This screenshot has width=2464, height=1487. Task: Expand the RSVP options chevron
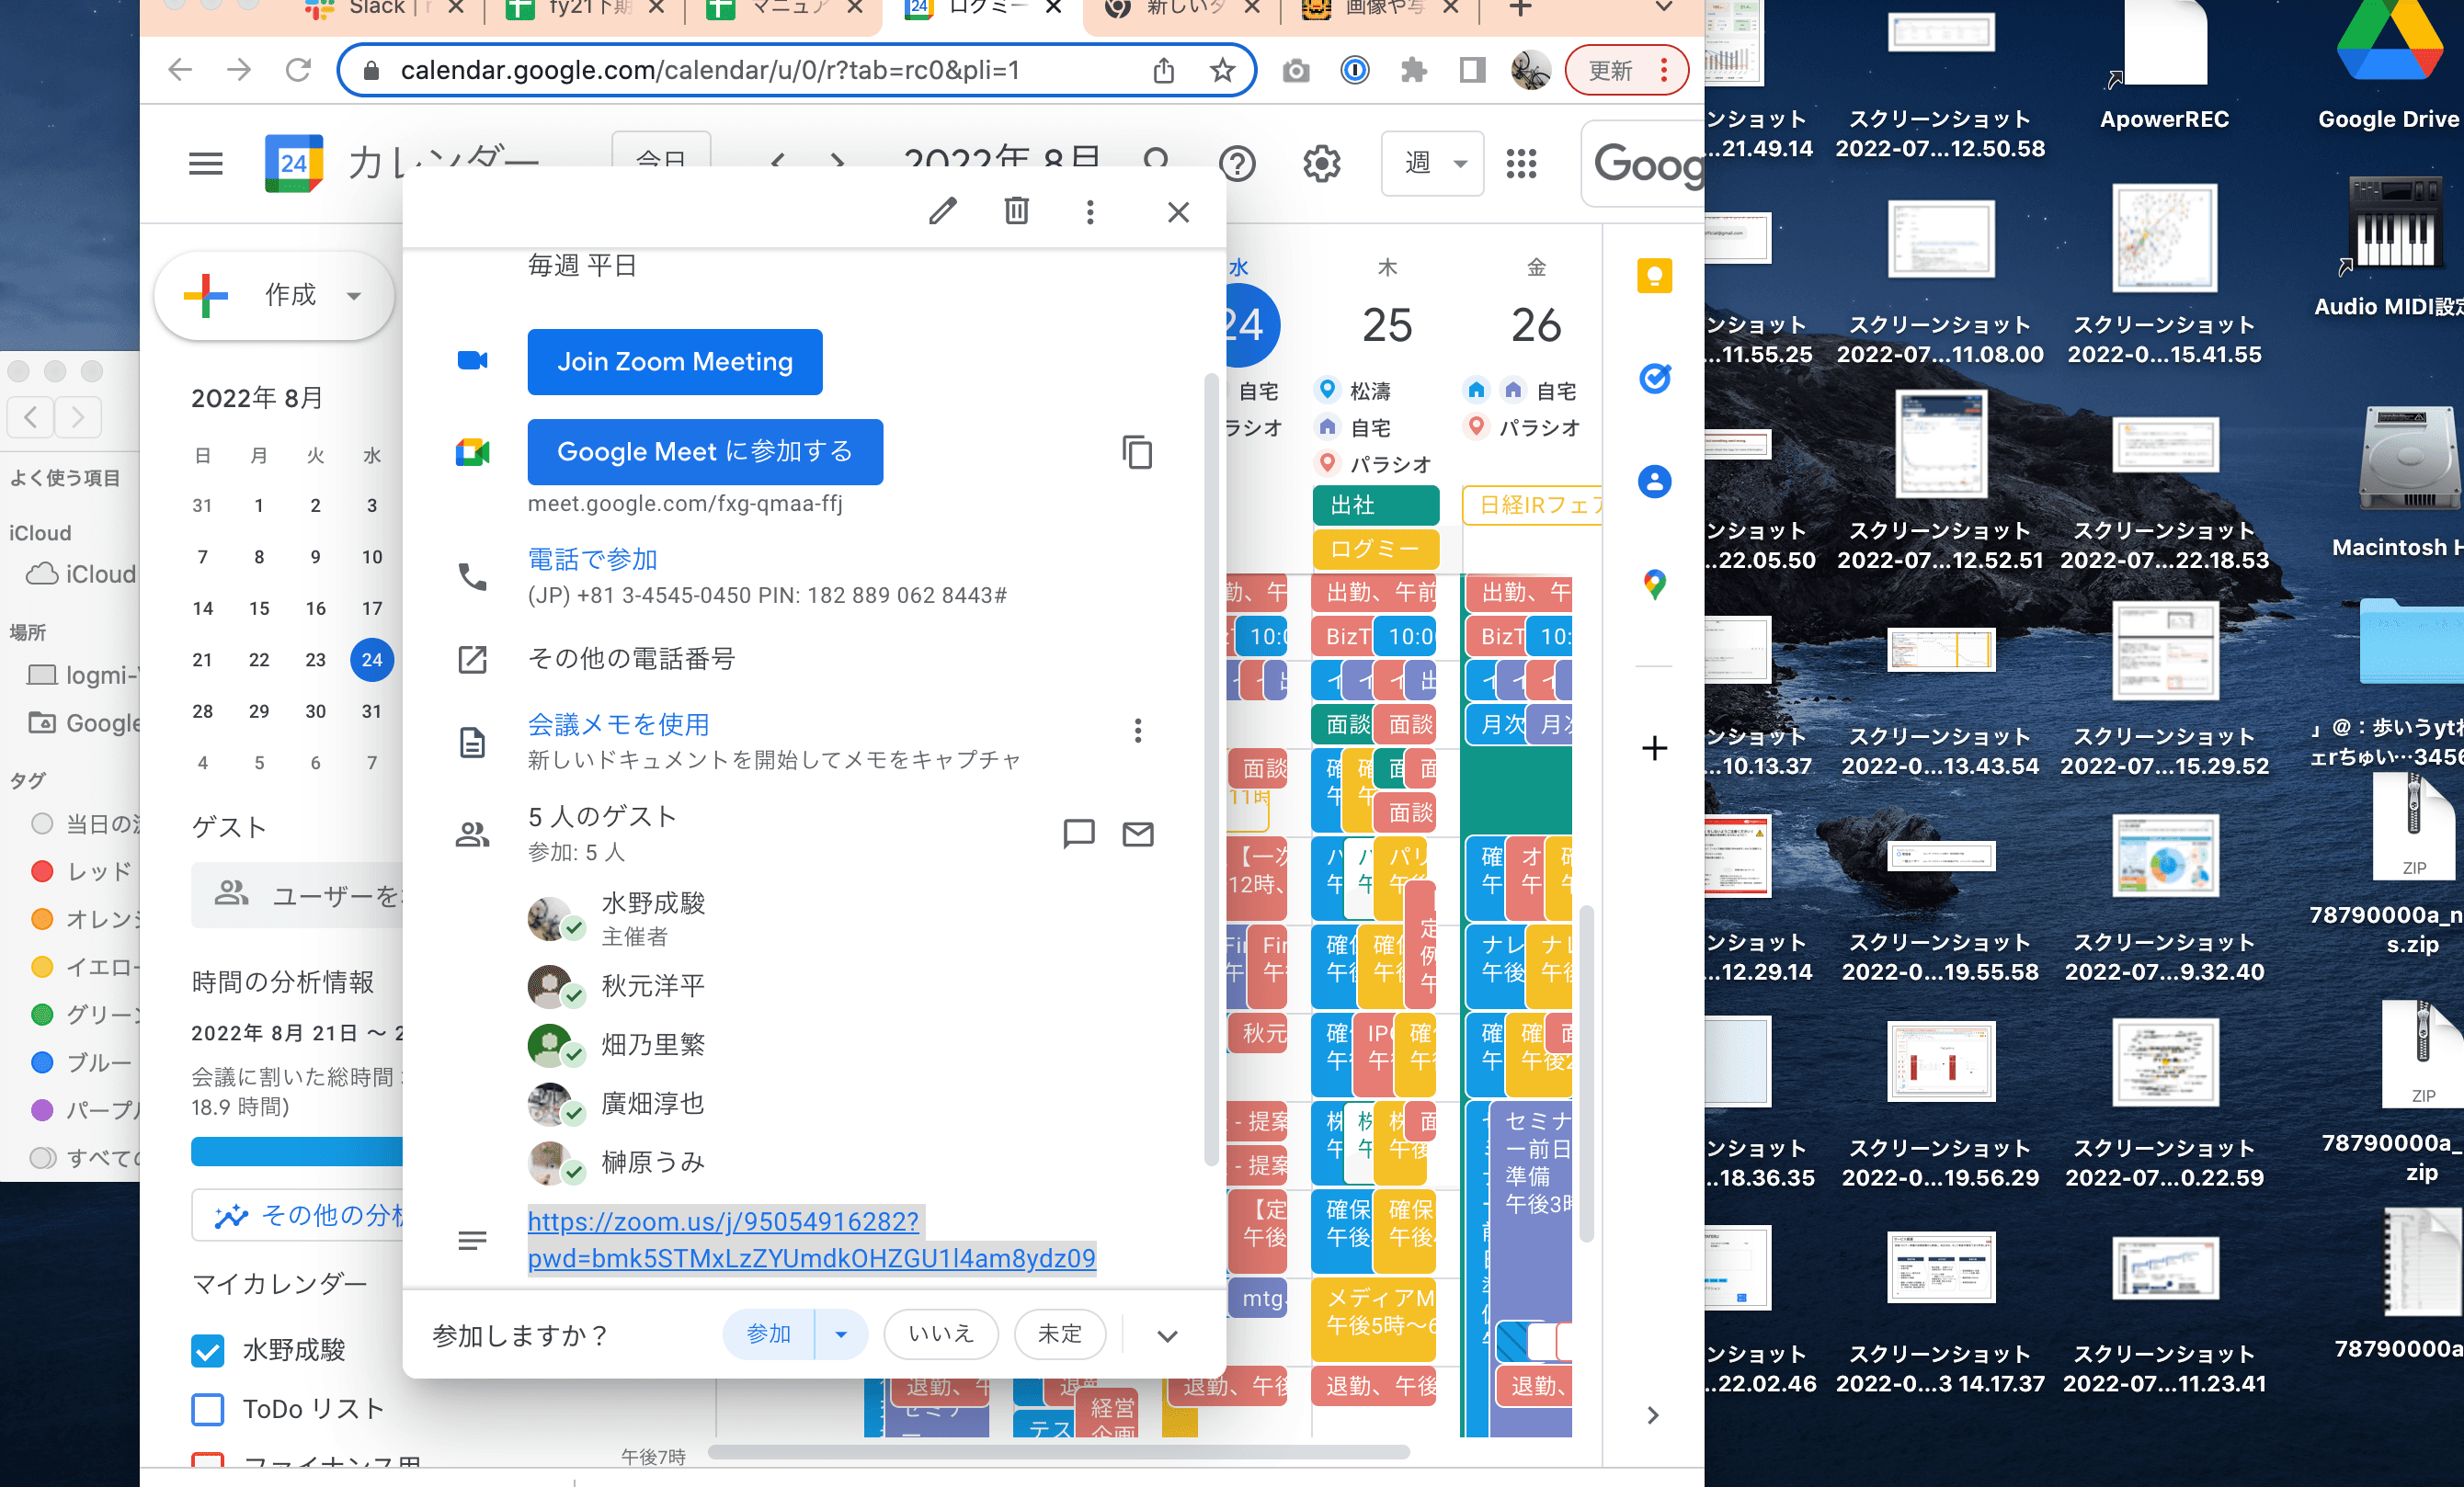click(x=1167, y=1335)
